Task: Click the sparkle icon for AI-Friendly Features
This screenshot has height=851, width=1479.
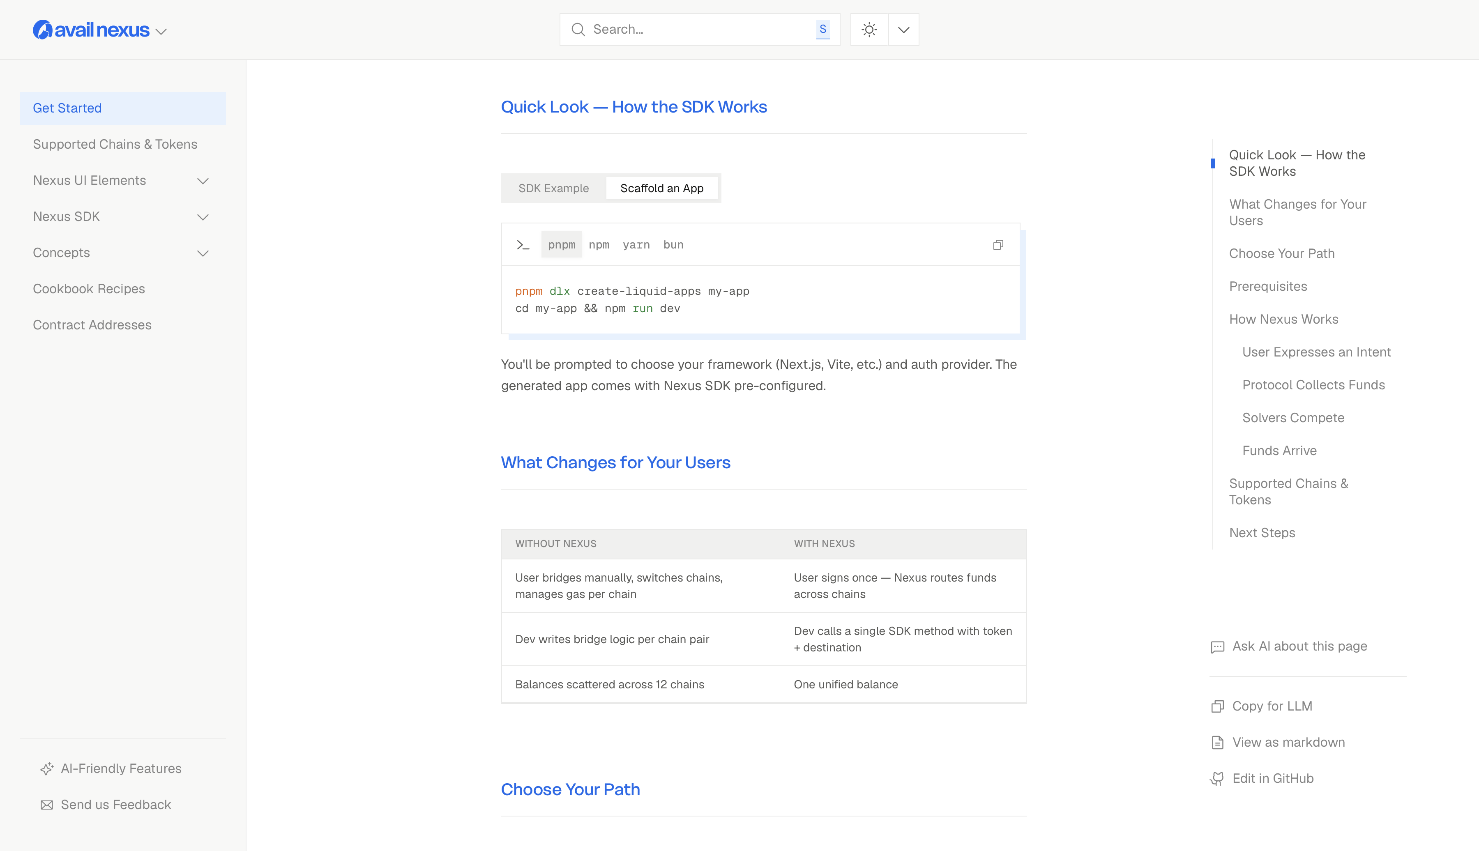Action: click(47, 769)
